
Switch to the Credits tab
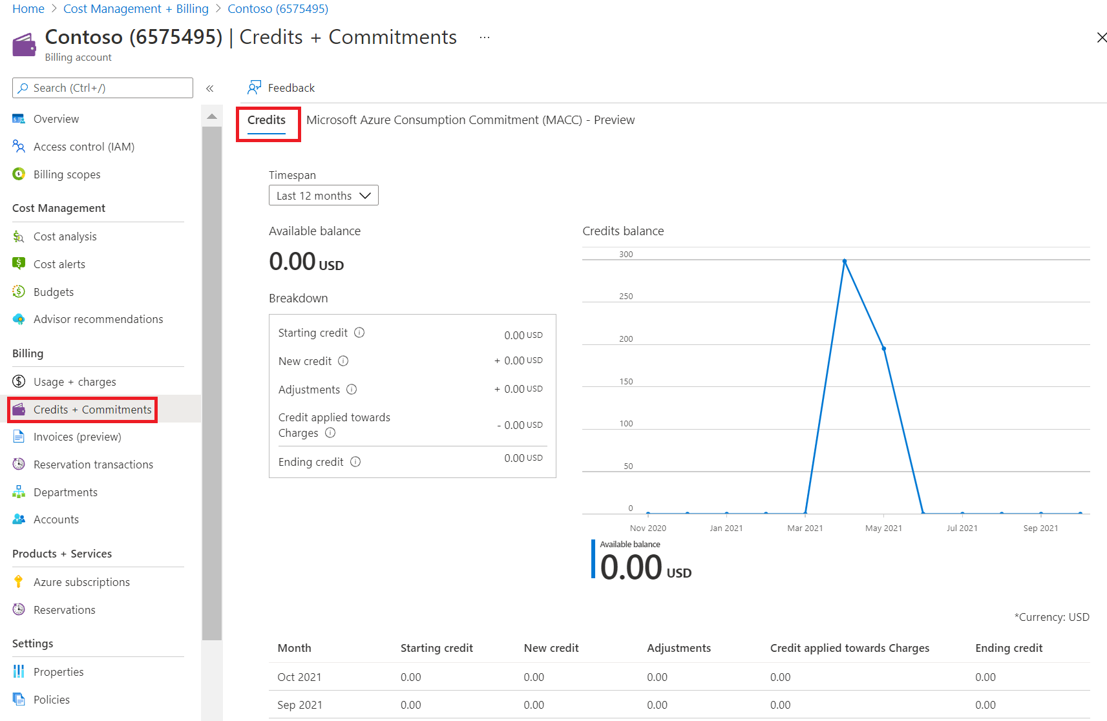point(266,120)
